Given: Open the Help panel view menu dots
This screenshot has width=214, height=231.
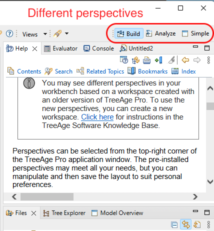Looking at the screenshot, I should tap(208, 60).
